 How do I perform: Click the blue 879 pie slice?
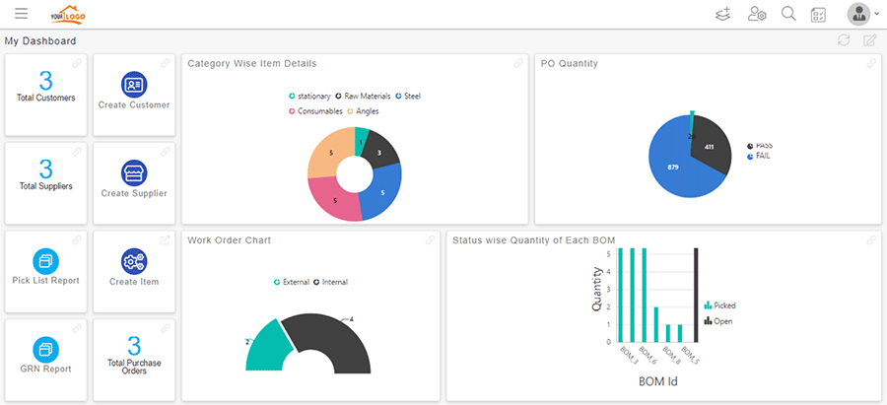point(673,167)
